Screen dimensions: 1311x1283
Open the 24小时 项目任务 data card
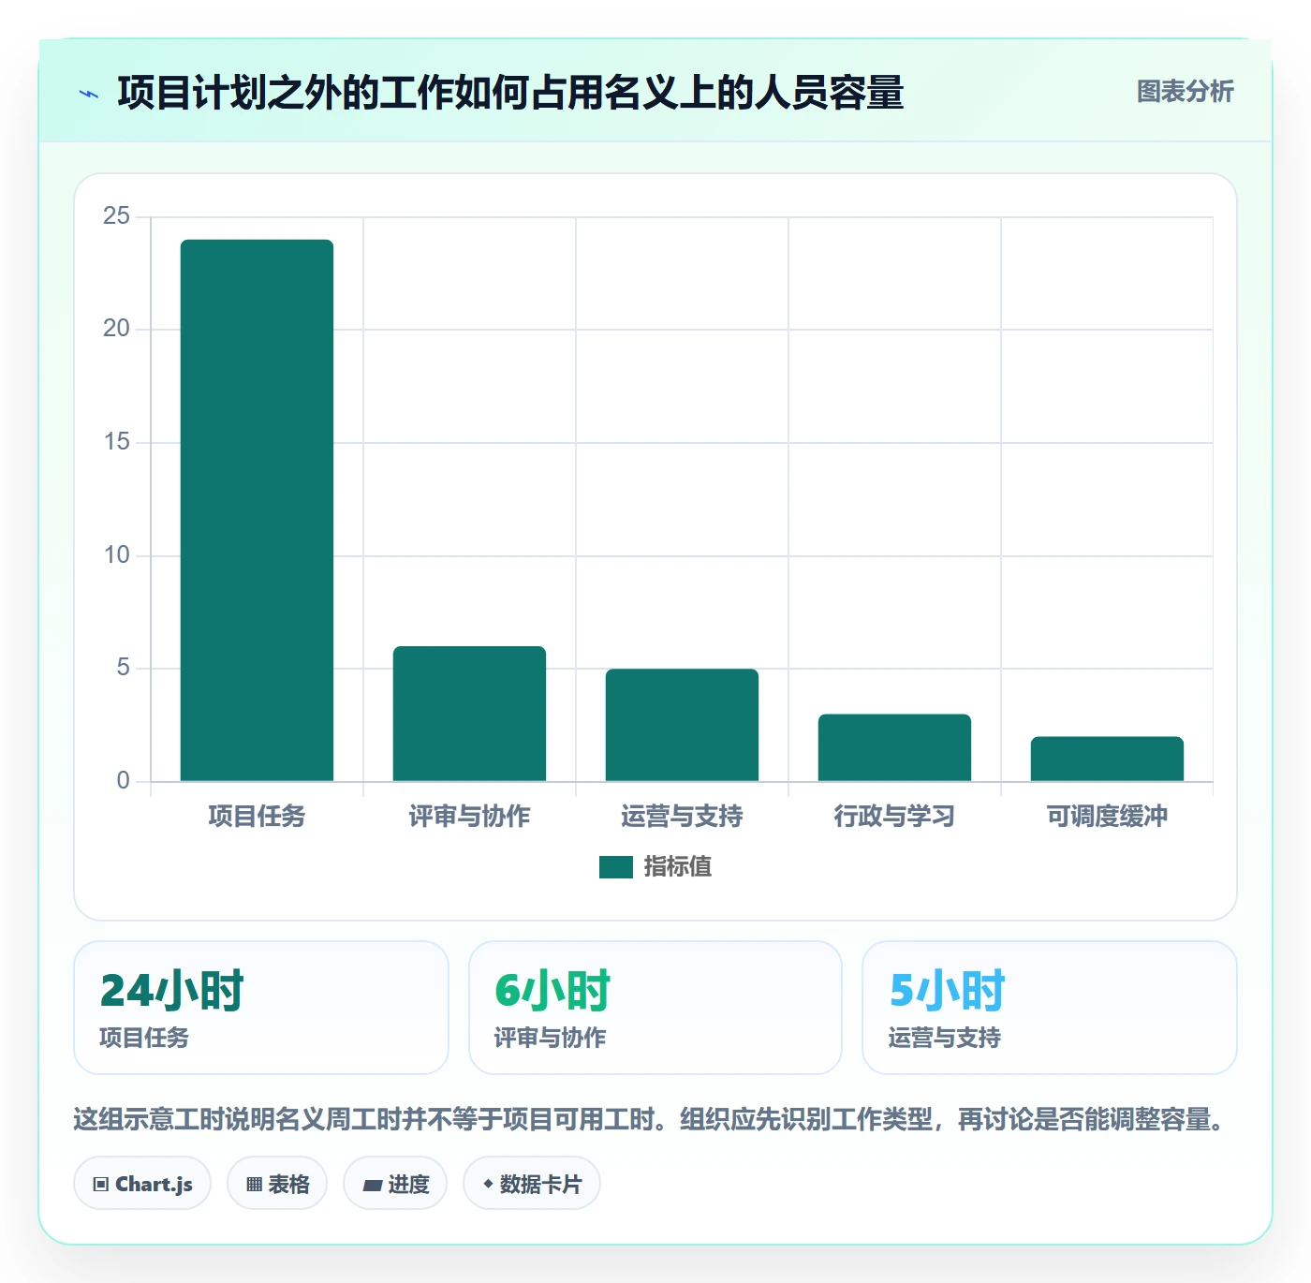point(261,1008)
